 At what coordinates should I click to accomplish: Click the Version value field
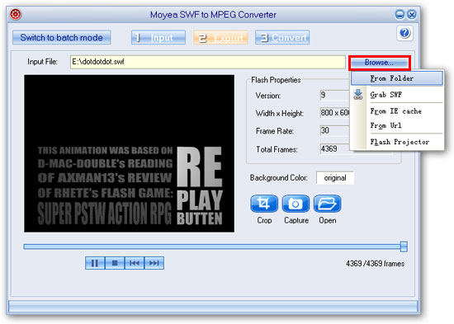point(334,95)
